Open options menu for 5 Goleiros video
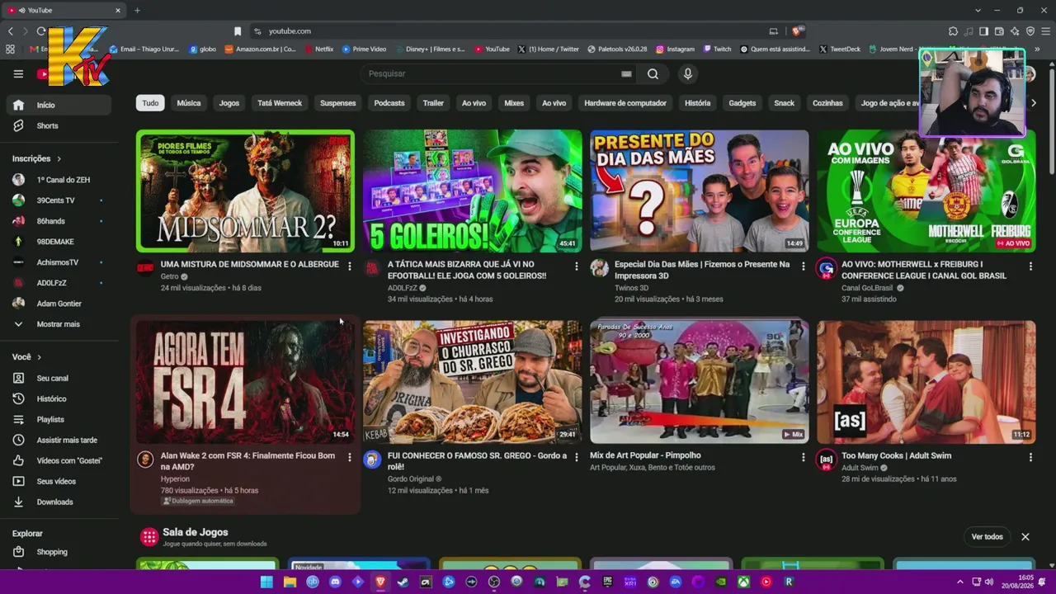The width and height of the screenshot is (1056, 594). (576, 266)
